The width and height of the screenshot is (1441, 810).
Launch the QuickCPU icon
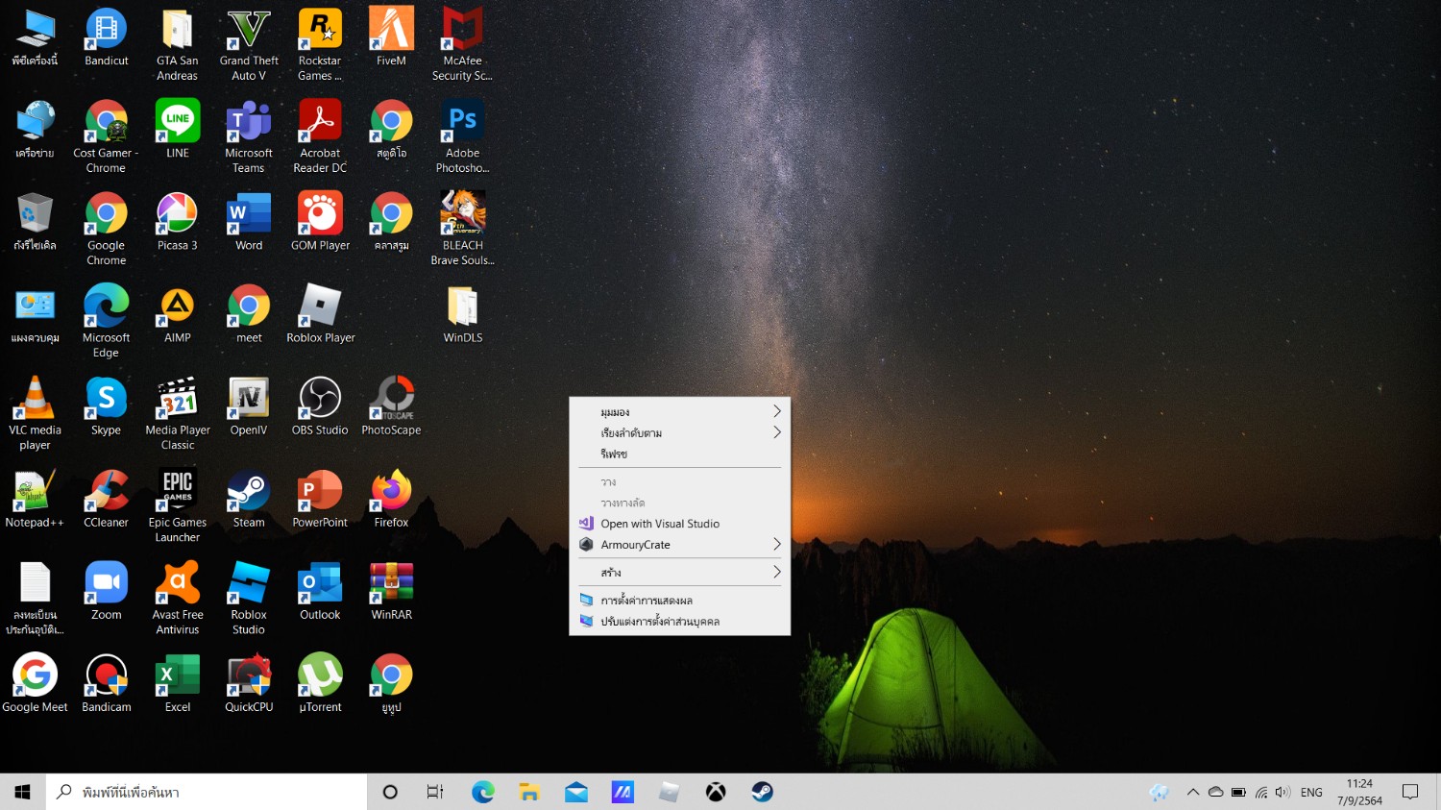pyautogui.click(x=249, y=683)
